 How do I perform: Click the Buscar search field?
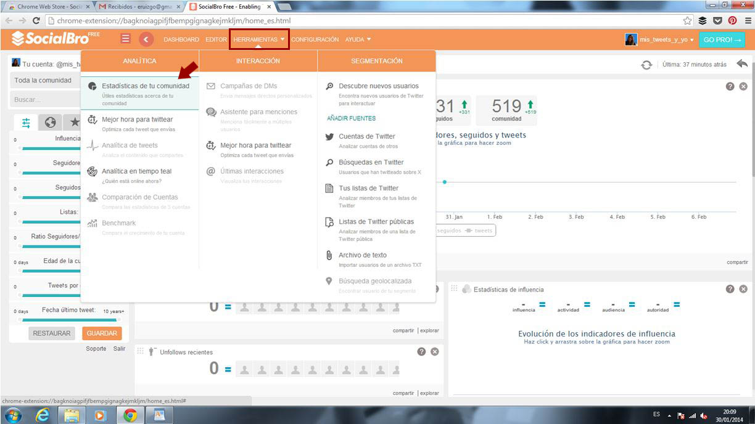(44, 99)
